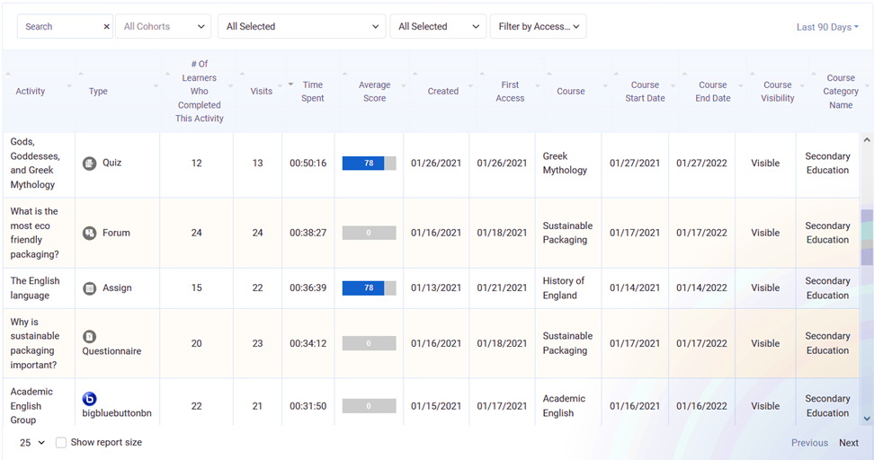This screenshot has height=460, width=874.
Task: Enable the Show report size checkbox
Action: pos(61,443)
